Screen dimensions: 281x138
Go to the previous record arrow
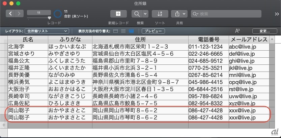point(11,14)
